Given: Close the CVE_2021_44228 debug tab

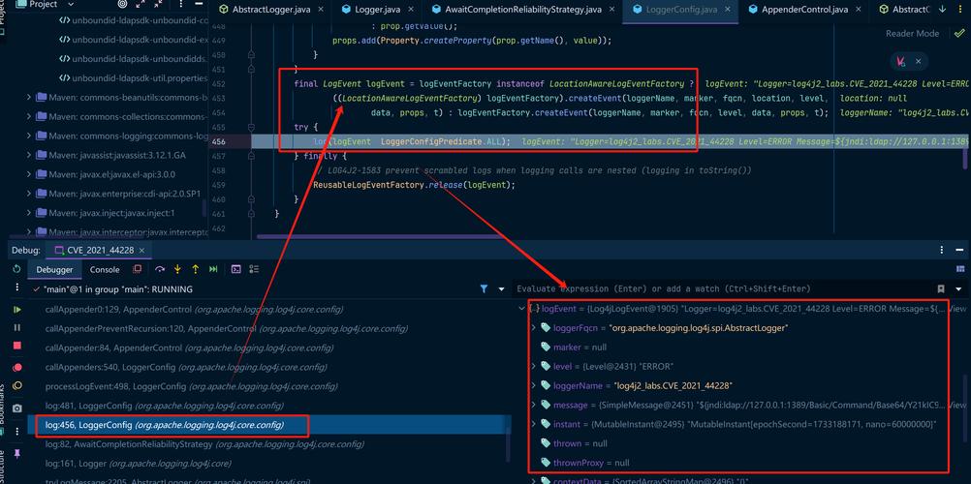Looking at the screenshot, I should pyautogui.click(x=141, y=250).
